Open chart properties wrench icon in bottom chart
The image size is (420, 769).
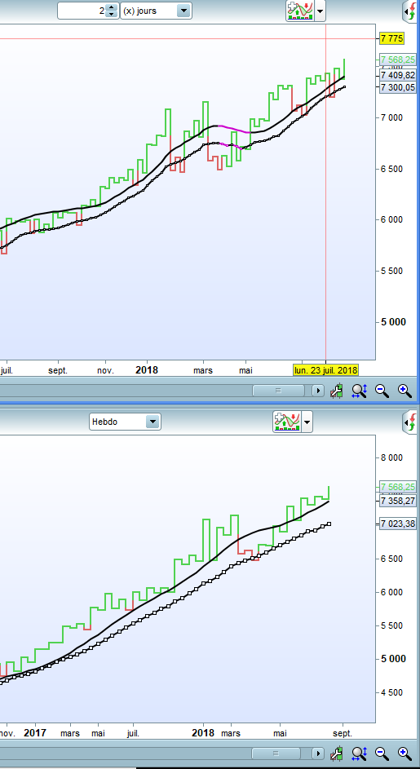click(x=337, y=753)
